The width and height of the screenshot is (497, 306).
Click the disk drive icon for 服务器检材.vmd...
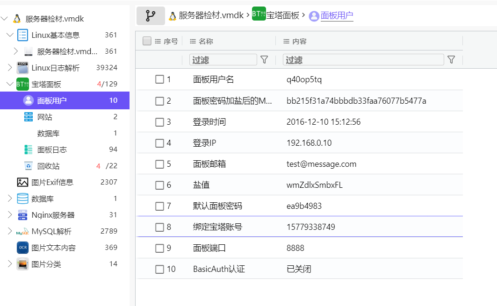point(28,51)
